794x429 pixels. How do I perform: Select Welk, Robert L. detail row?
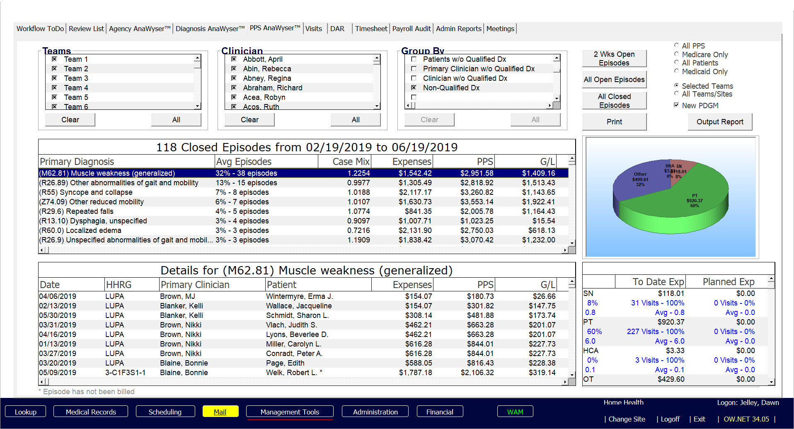pos(303,373)
